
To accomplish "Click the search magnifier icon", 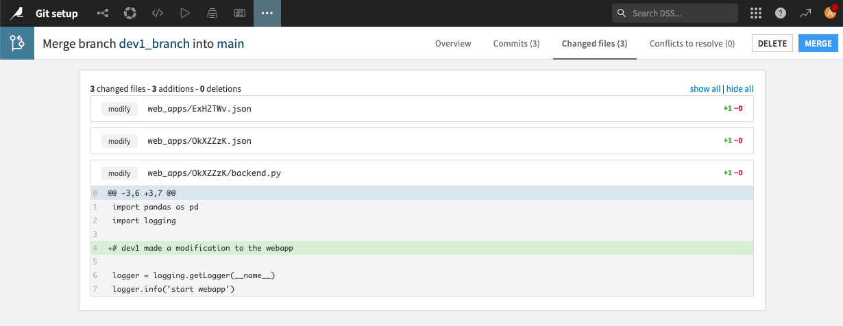I will (622, 13).
